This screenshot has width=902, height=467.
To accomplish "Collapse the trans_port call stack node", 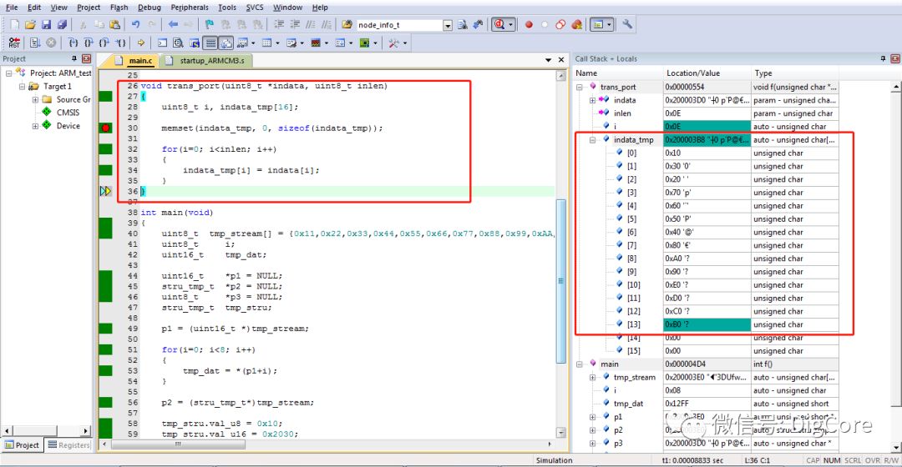I will 580,87.
